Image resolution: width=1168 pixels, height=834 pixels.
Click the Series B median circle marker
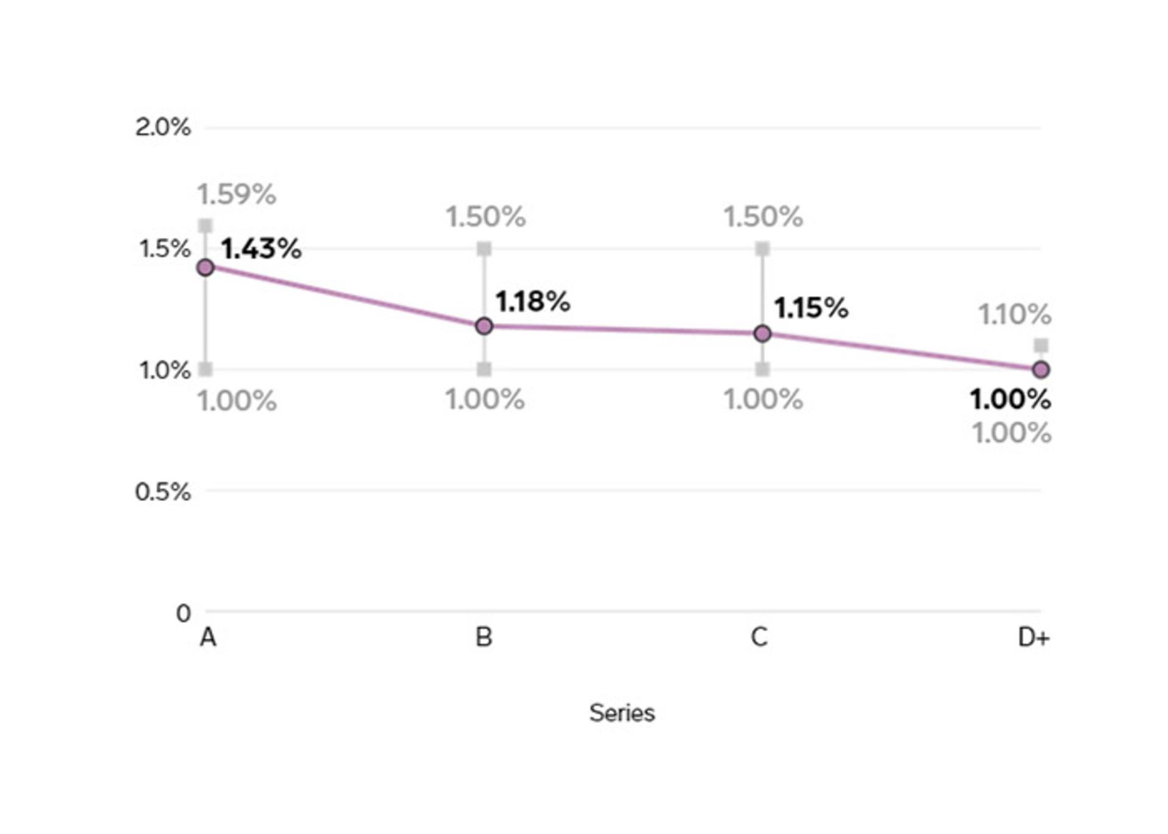[x=484, y=326]
